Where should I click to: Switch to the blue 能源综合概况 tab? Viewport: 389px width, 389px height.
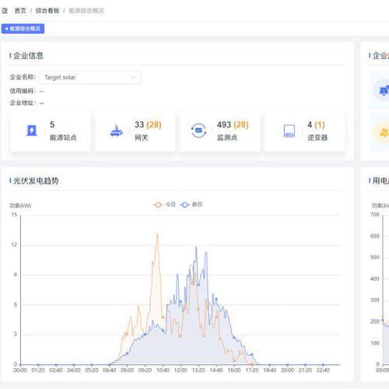point(23,29)
